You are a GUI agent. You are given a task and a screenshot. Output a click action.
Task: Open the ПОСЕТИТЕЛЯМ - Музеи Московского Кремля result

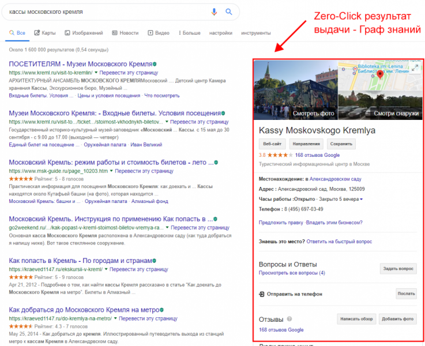coord(81,64)
